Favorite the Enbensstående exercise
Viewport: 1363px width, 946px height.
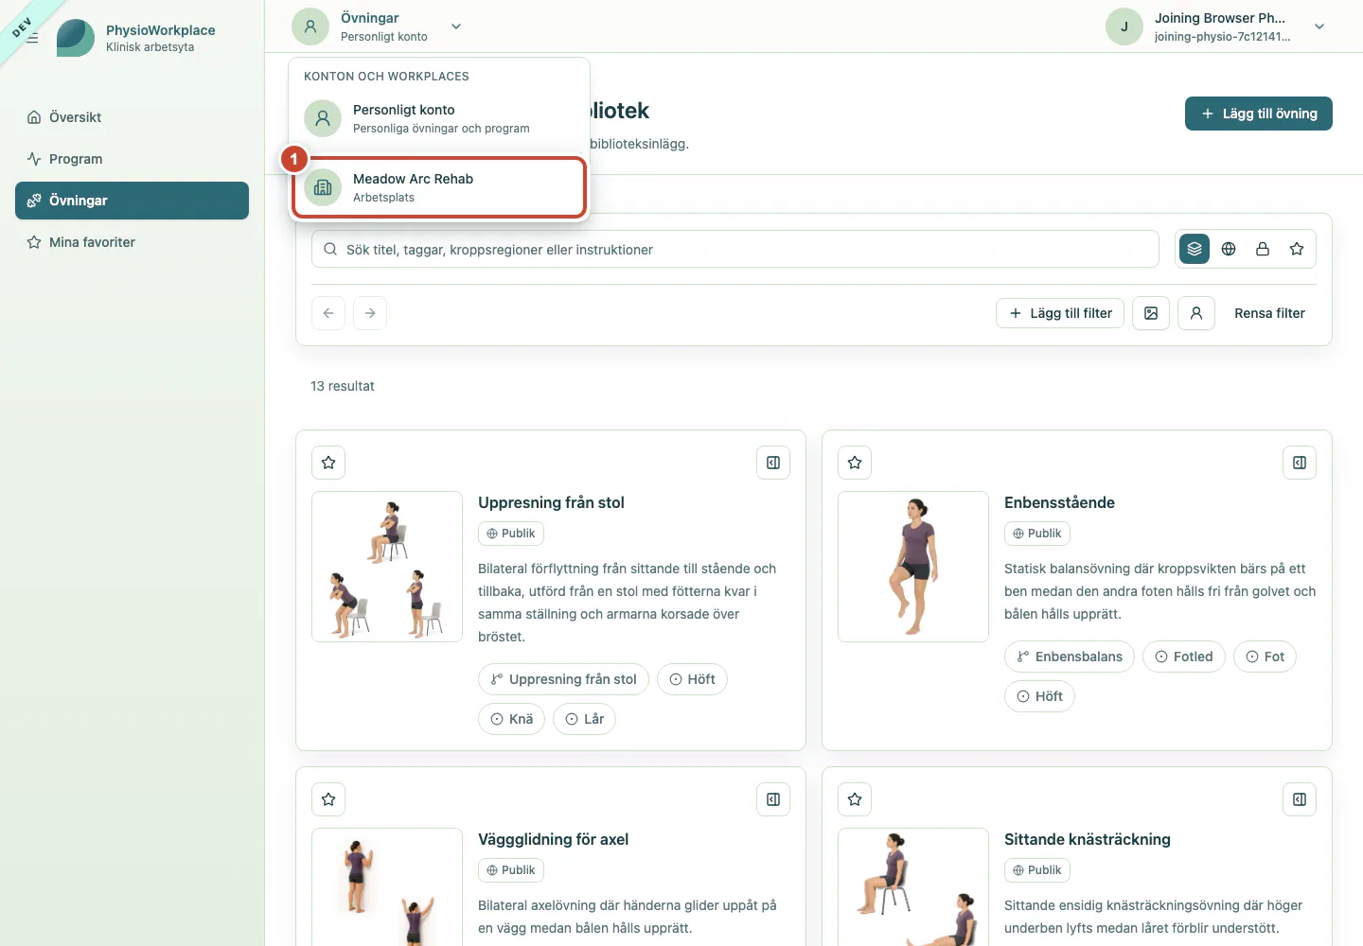[x=855, y=463]
